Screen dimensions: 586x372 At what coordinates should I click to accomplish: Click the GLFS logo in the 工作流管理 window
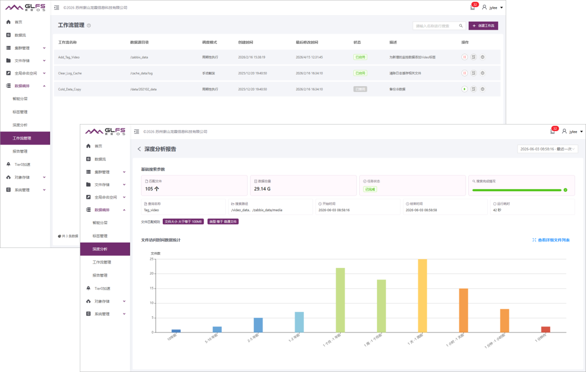point(26,8)
